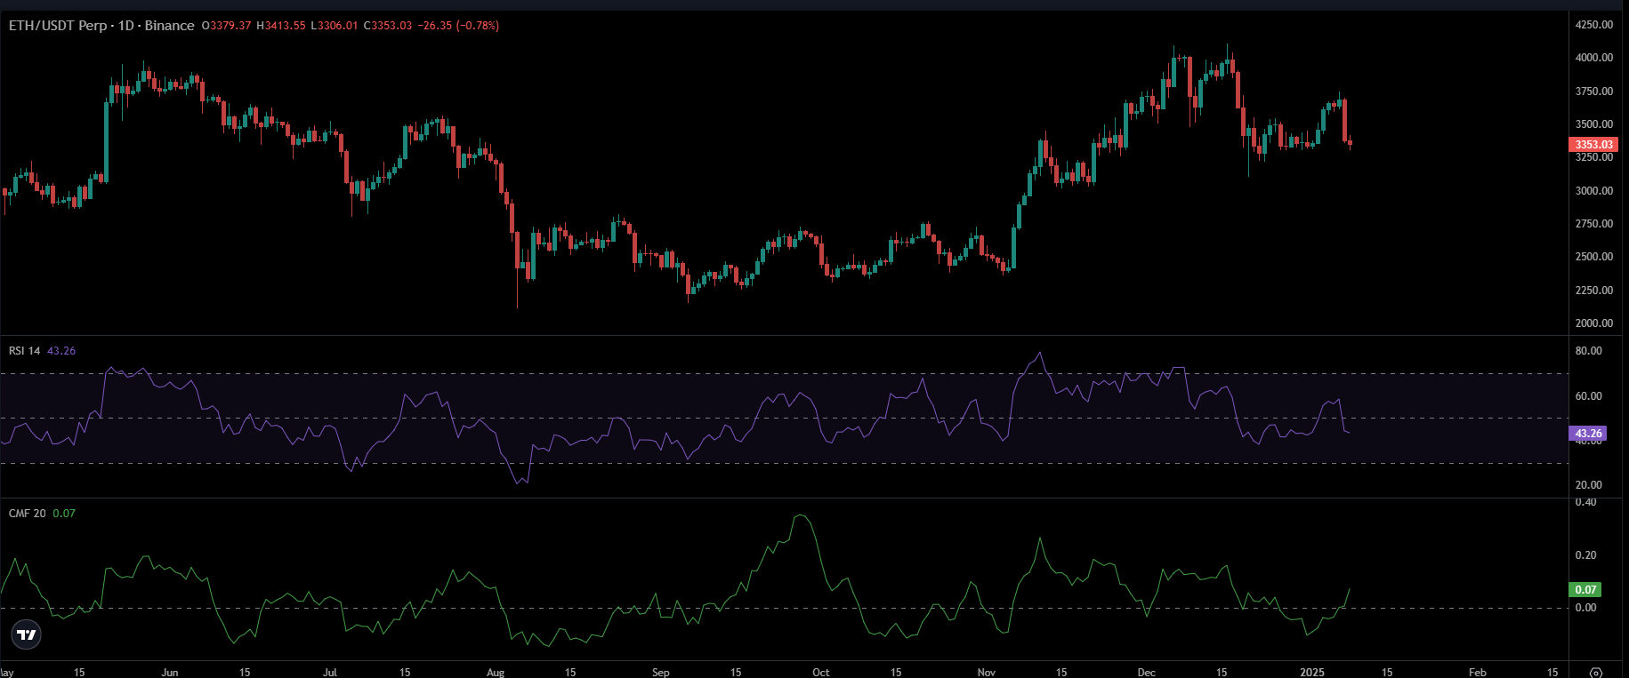
Task: Click the RSI legend value 43.26
Action: pyautogui.click(x=61, y=351)
